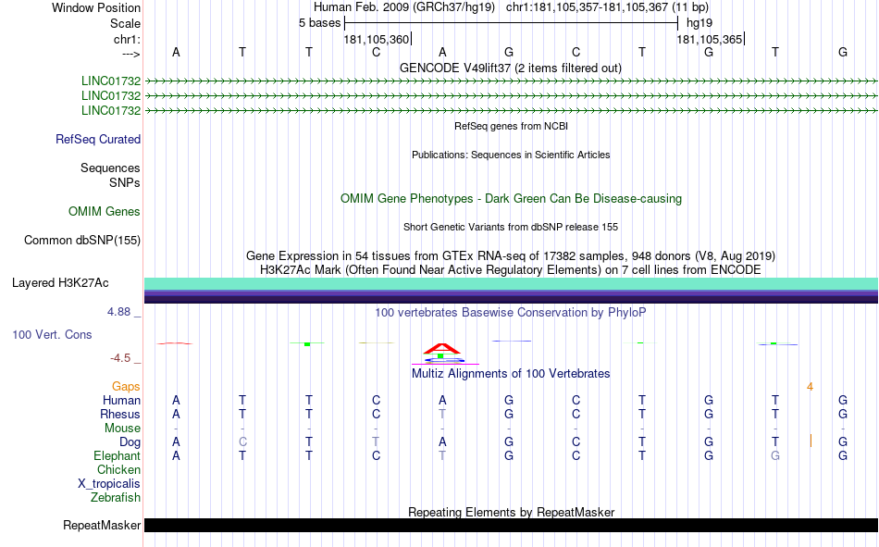Open the RefSeq Curated track label
Screen dimensions: 879x547
point(98,139)
